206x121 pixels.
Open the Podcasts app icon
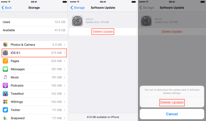coord(5,85)
